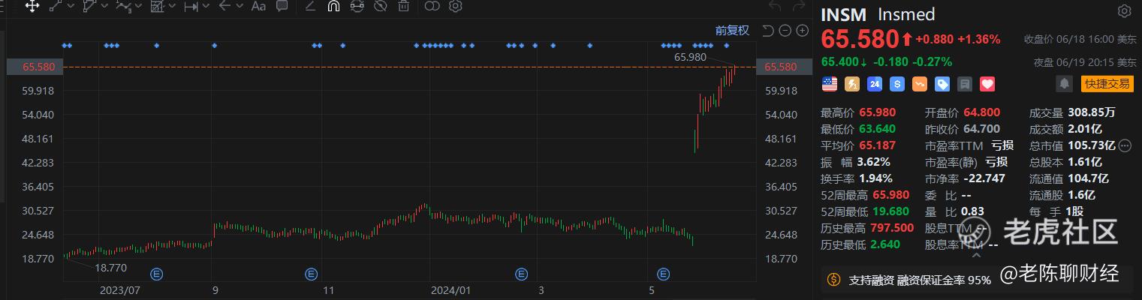Open the quote panel settings gear
Screen dimensions: 1142x300
pos(1124,10)
